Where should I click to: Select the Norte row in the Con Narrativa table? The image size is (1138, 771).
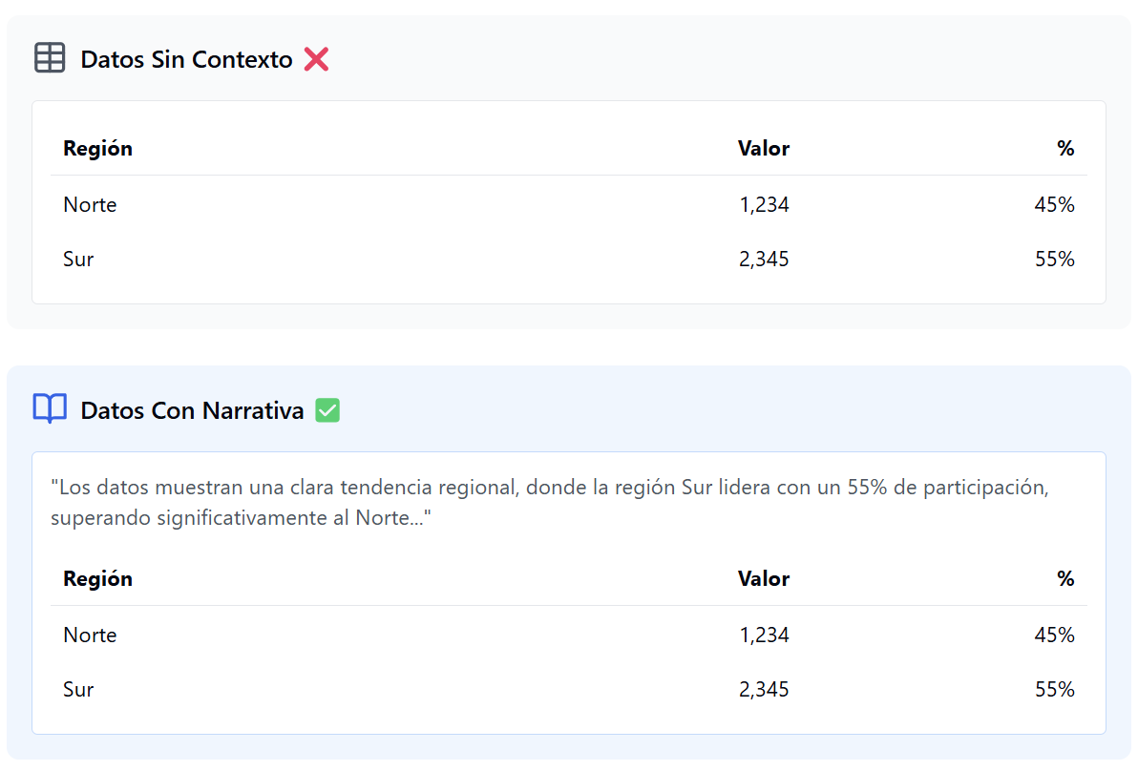click(90, 635)
